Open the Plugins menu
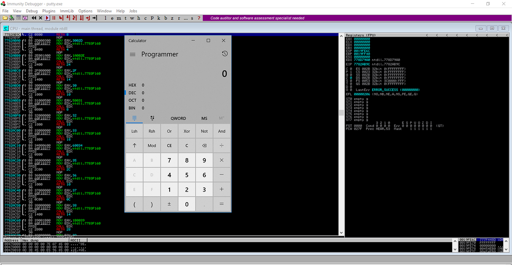The width and height of the screenshot is (512, 265). pyautogui.click(x=49, y=11)
